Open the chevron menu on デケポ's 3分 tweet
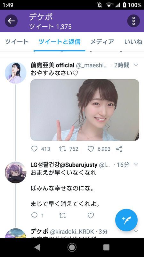This screenshot has height=257, width=144. pos(136,231)
